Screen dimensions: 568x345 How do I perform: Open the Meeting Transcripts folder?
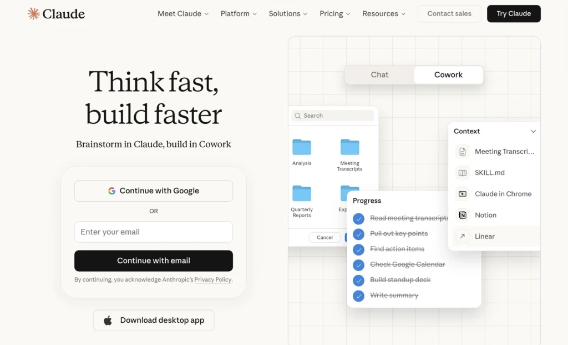[x=349, y=147]
